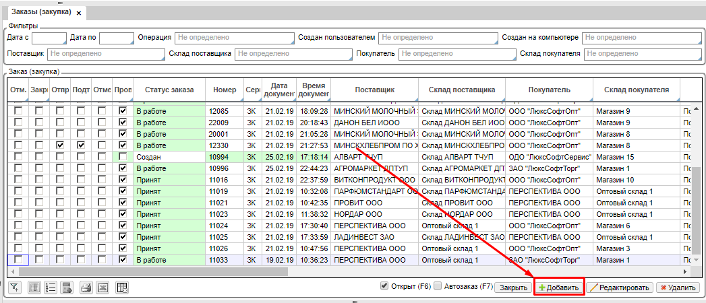
Task: Click the printer icon to print the table
Action: pos(86,288)
